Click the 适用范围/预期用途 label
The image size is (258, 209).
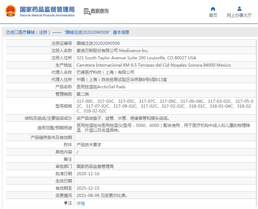(x=55, y=128)
